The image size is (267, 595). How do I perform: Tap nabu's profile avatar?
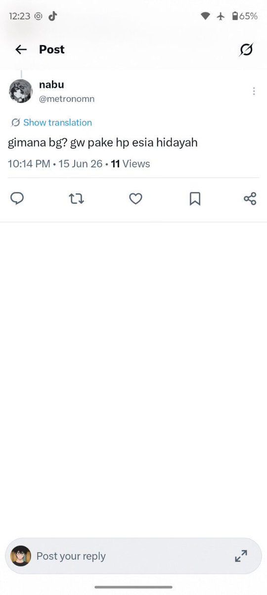(x=21, y=91)
